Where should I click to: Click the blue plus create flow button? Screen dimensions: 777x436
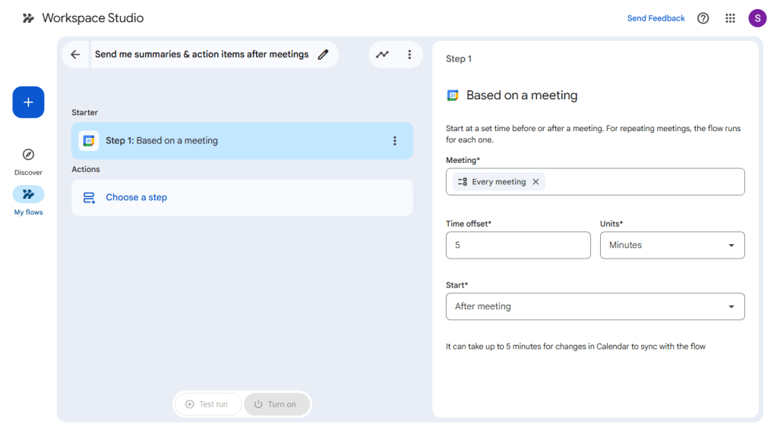[x=28, y=102]
